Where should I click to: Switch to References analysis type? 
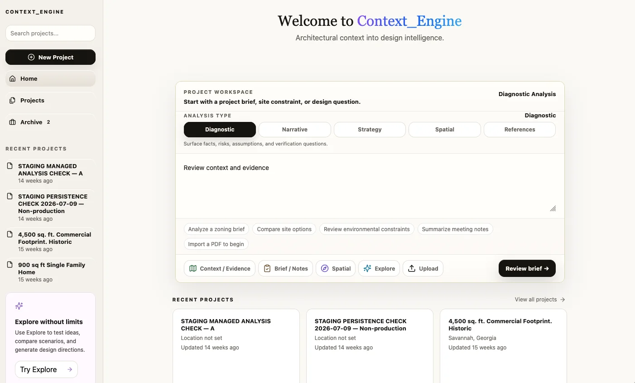coord(520,130)
